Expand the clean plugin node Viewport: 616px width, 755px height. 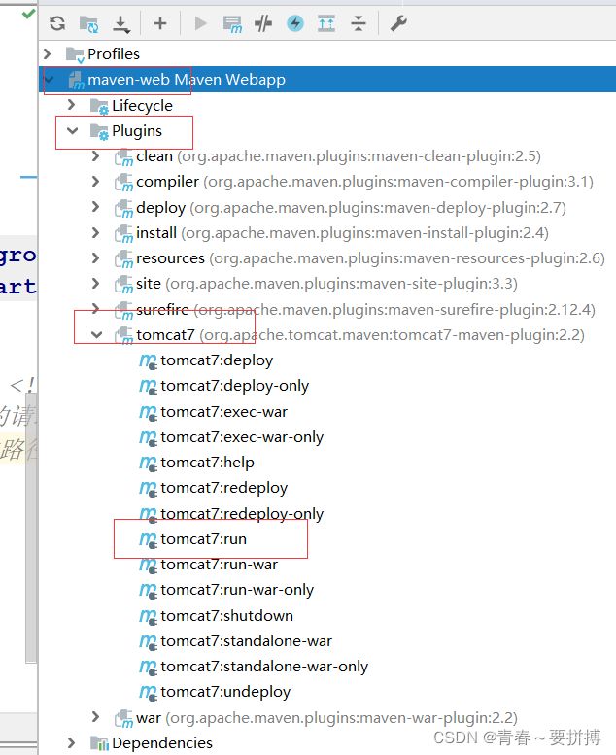[x=96, y=156]
